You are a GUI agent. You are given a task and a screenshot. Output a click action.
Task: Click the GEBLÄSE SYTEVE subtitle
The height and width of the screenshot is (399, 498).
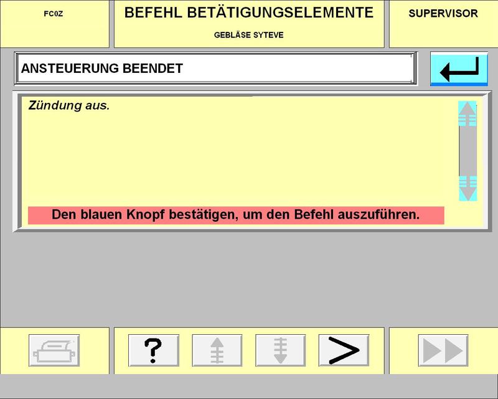click(x=249, y=35)
